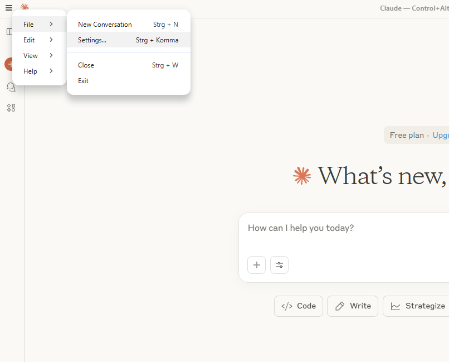Click the Code suggestion button
449x362 pixels.
point(299,306)
